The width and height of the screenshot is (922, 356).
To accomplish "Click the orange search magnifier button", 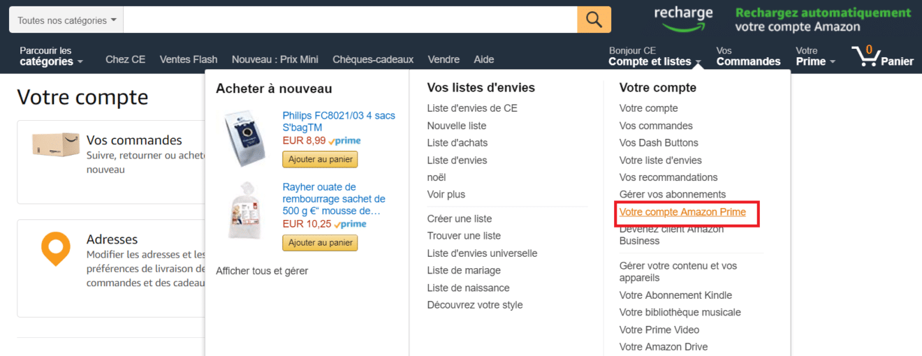I will coord(594,20).
